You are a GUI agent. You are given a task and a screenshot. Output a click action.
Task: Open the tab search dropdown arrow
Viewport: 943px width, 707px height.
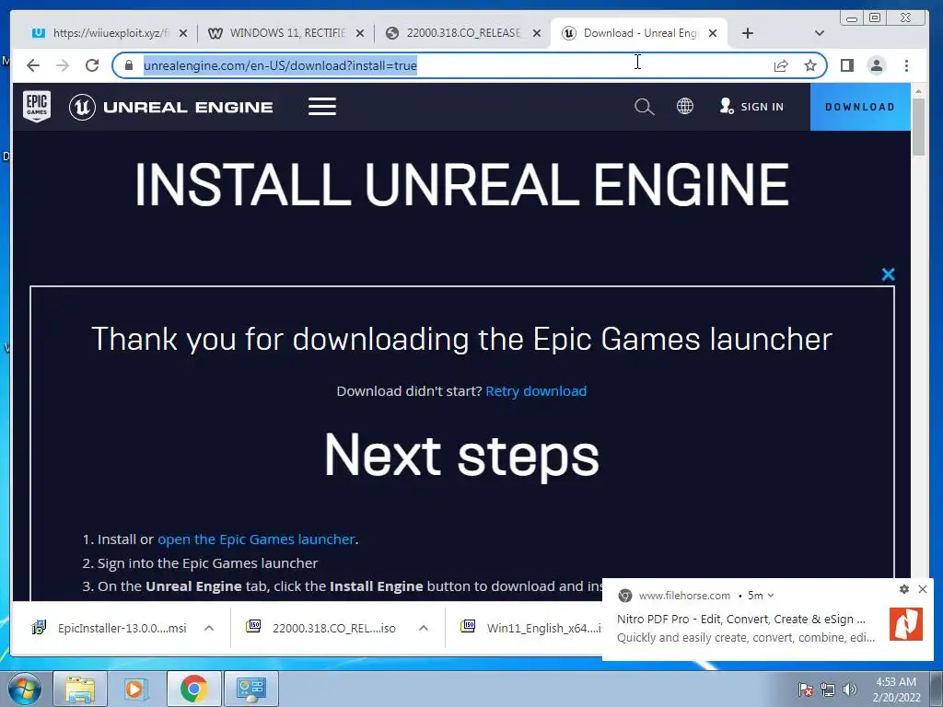[819, 33]
